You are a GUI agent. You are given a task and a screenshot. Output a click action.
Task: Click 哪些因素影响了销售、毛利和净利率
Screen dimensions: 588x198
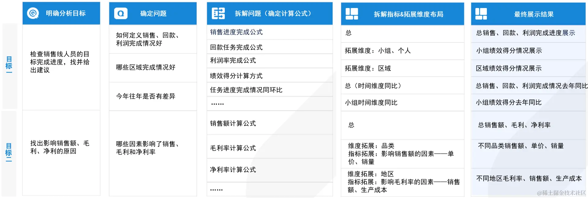[x=153, y=153]
